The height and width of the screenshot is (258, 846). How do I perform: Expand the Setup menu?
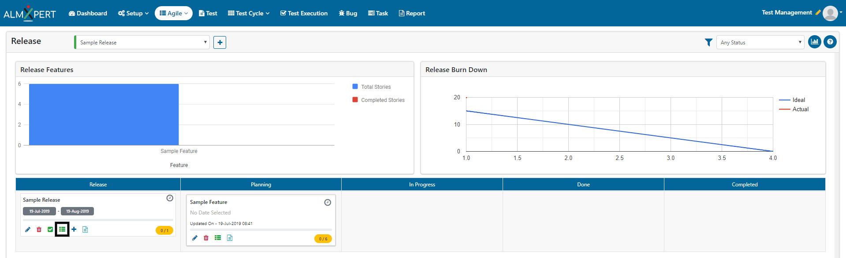coord(133,13)
